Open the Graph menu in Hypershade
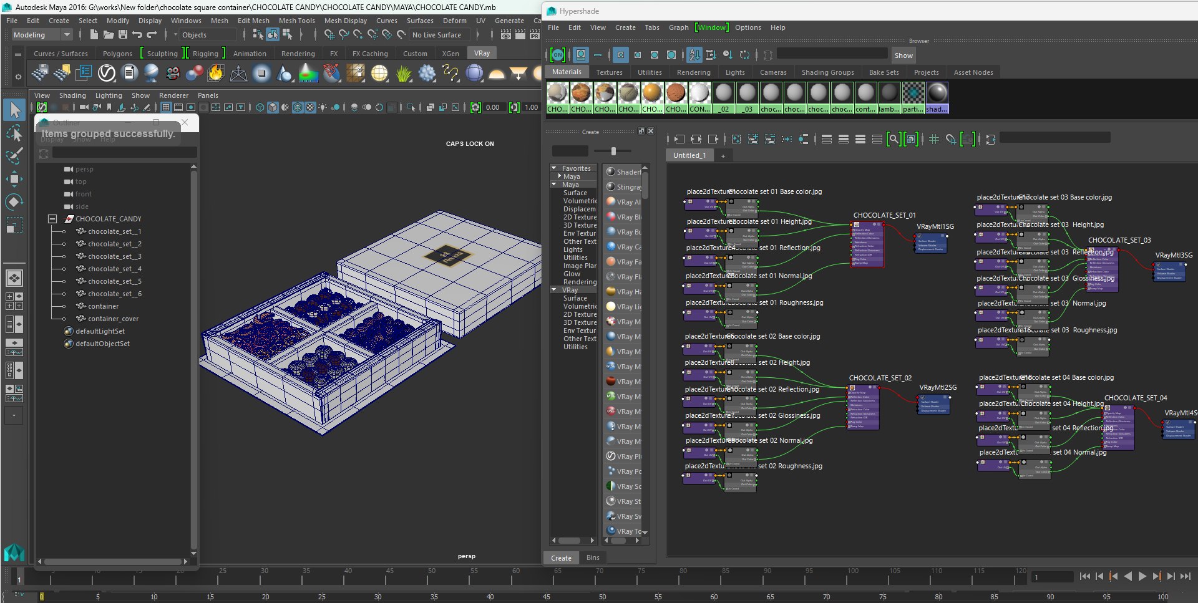1198x603 pixels. (x=678, y=27)
